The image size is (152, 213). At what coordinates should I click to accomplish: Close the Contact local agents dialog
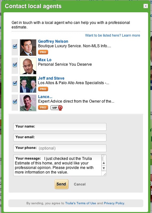click(146, 6)
